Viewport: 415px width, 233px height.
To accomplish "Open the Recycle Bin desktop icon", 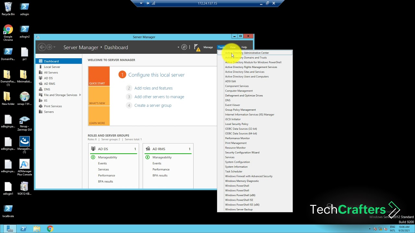I will coord(8,9).
